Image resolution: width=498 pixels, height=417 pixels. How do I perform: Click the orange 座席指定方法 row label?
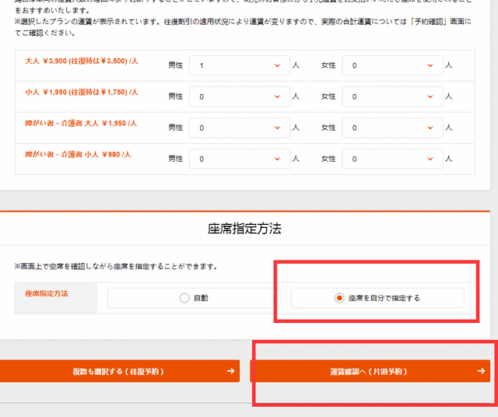tap(48, 294)
